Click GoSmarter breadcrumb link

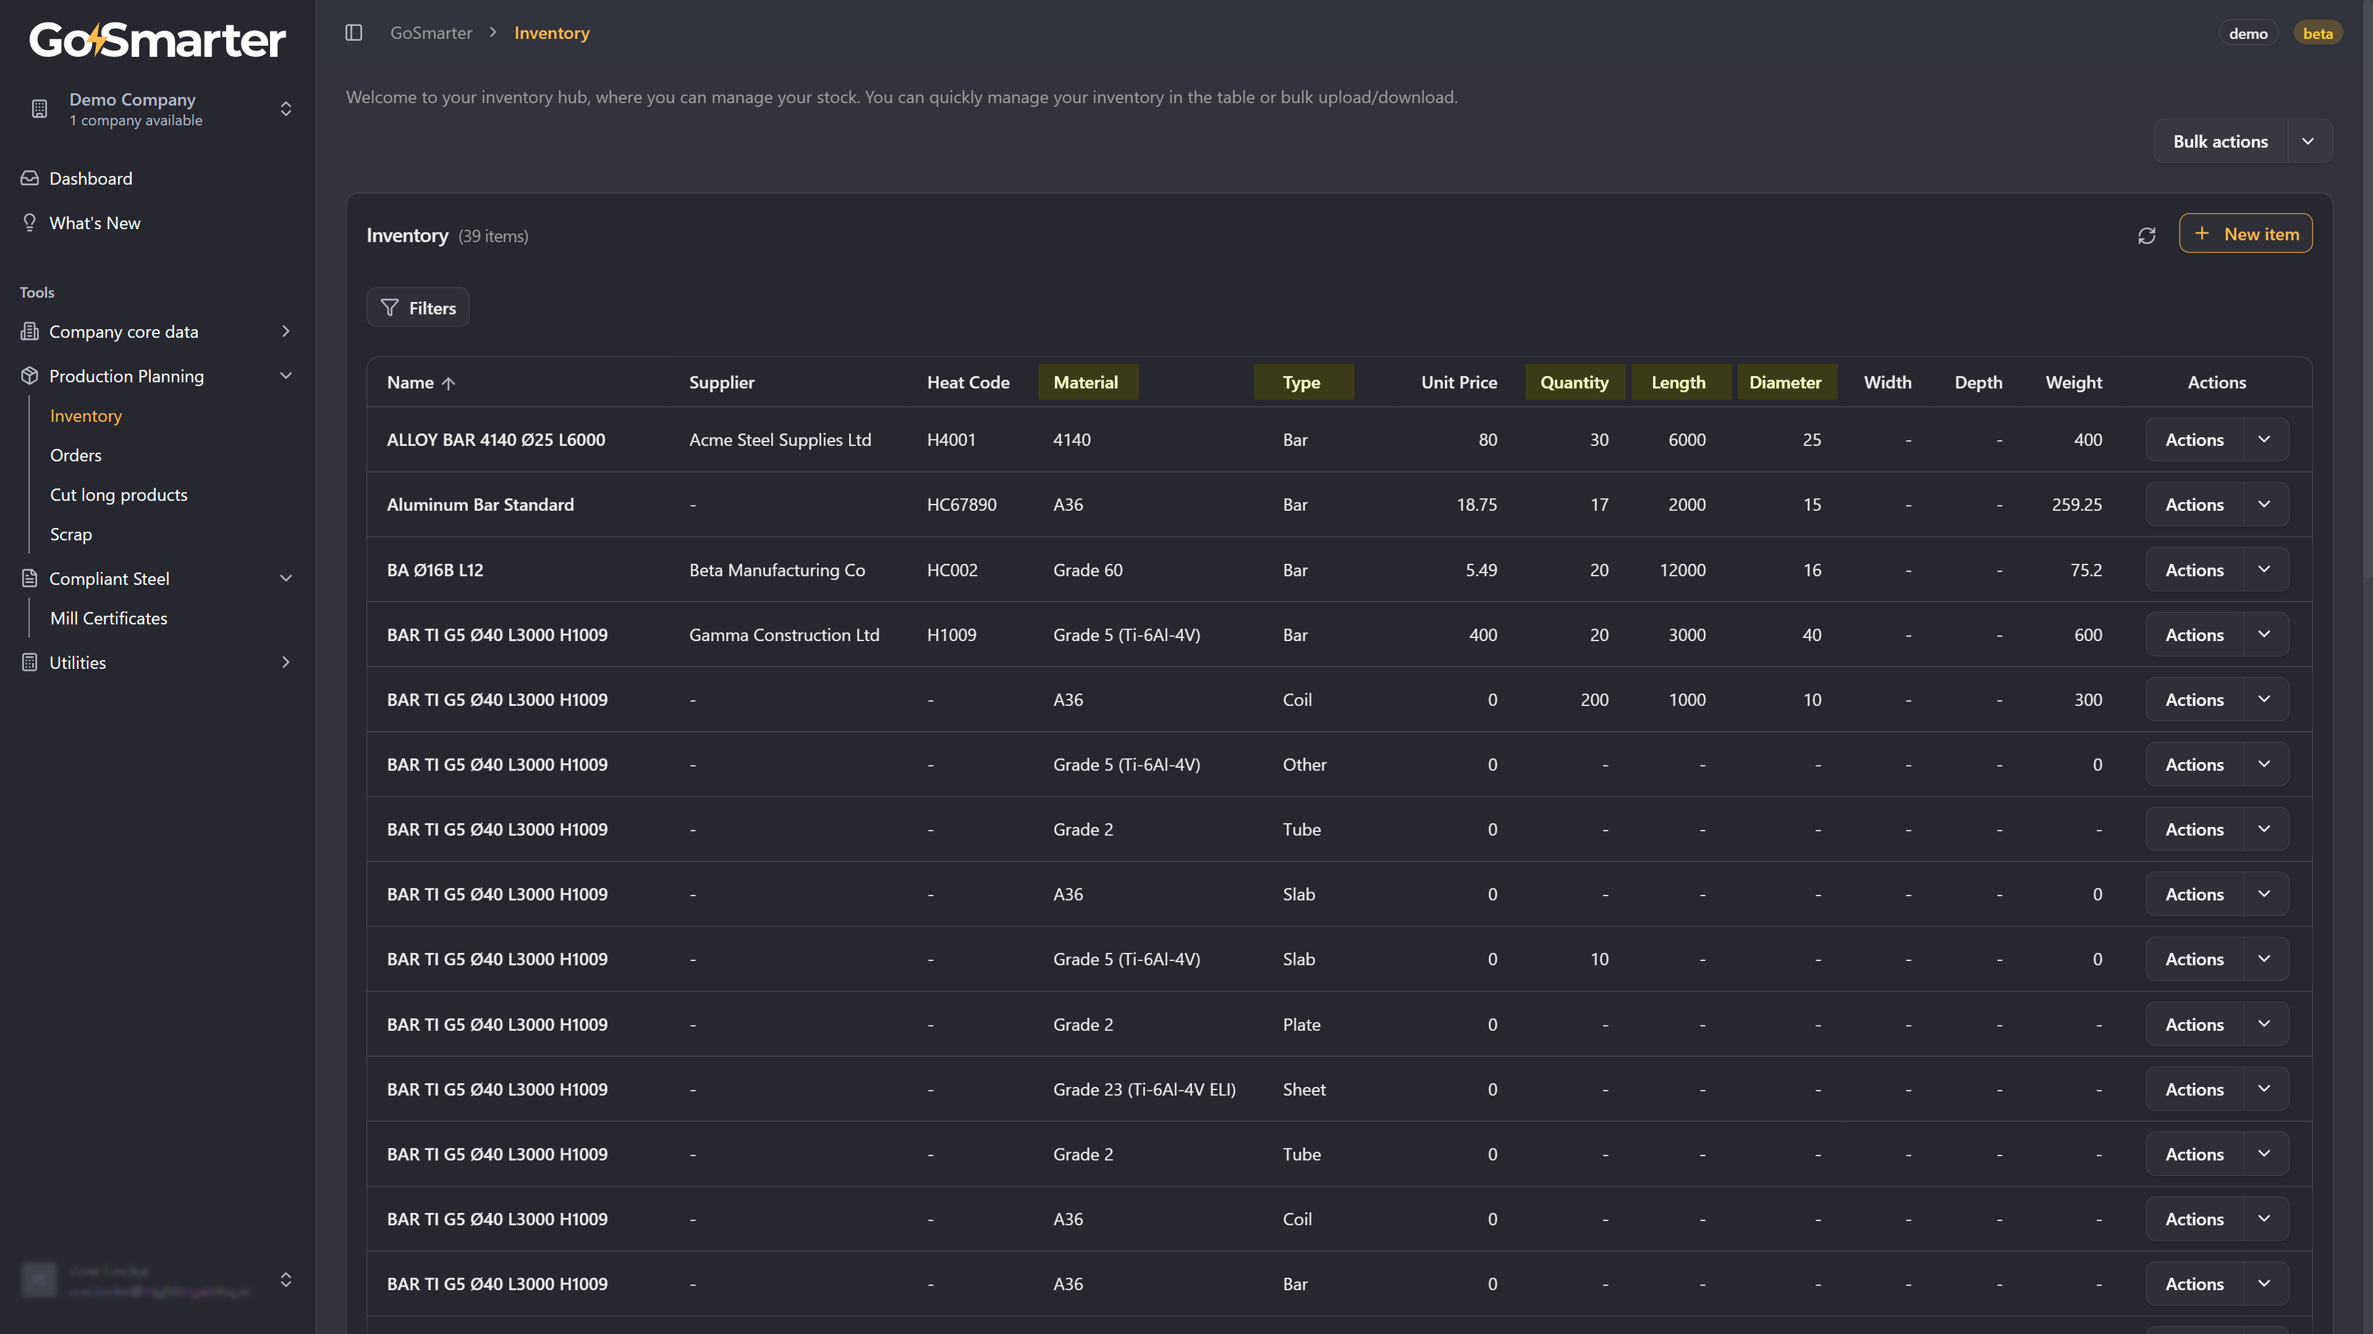click(430, 33)
